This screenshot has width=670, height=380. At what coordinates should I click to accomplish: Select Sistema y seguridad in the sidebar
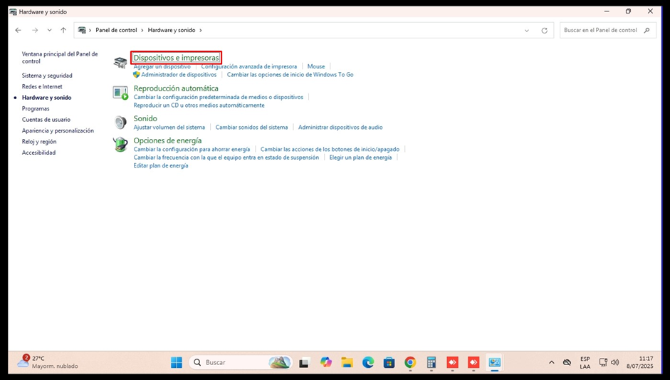pos(47,76)
